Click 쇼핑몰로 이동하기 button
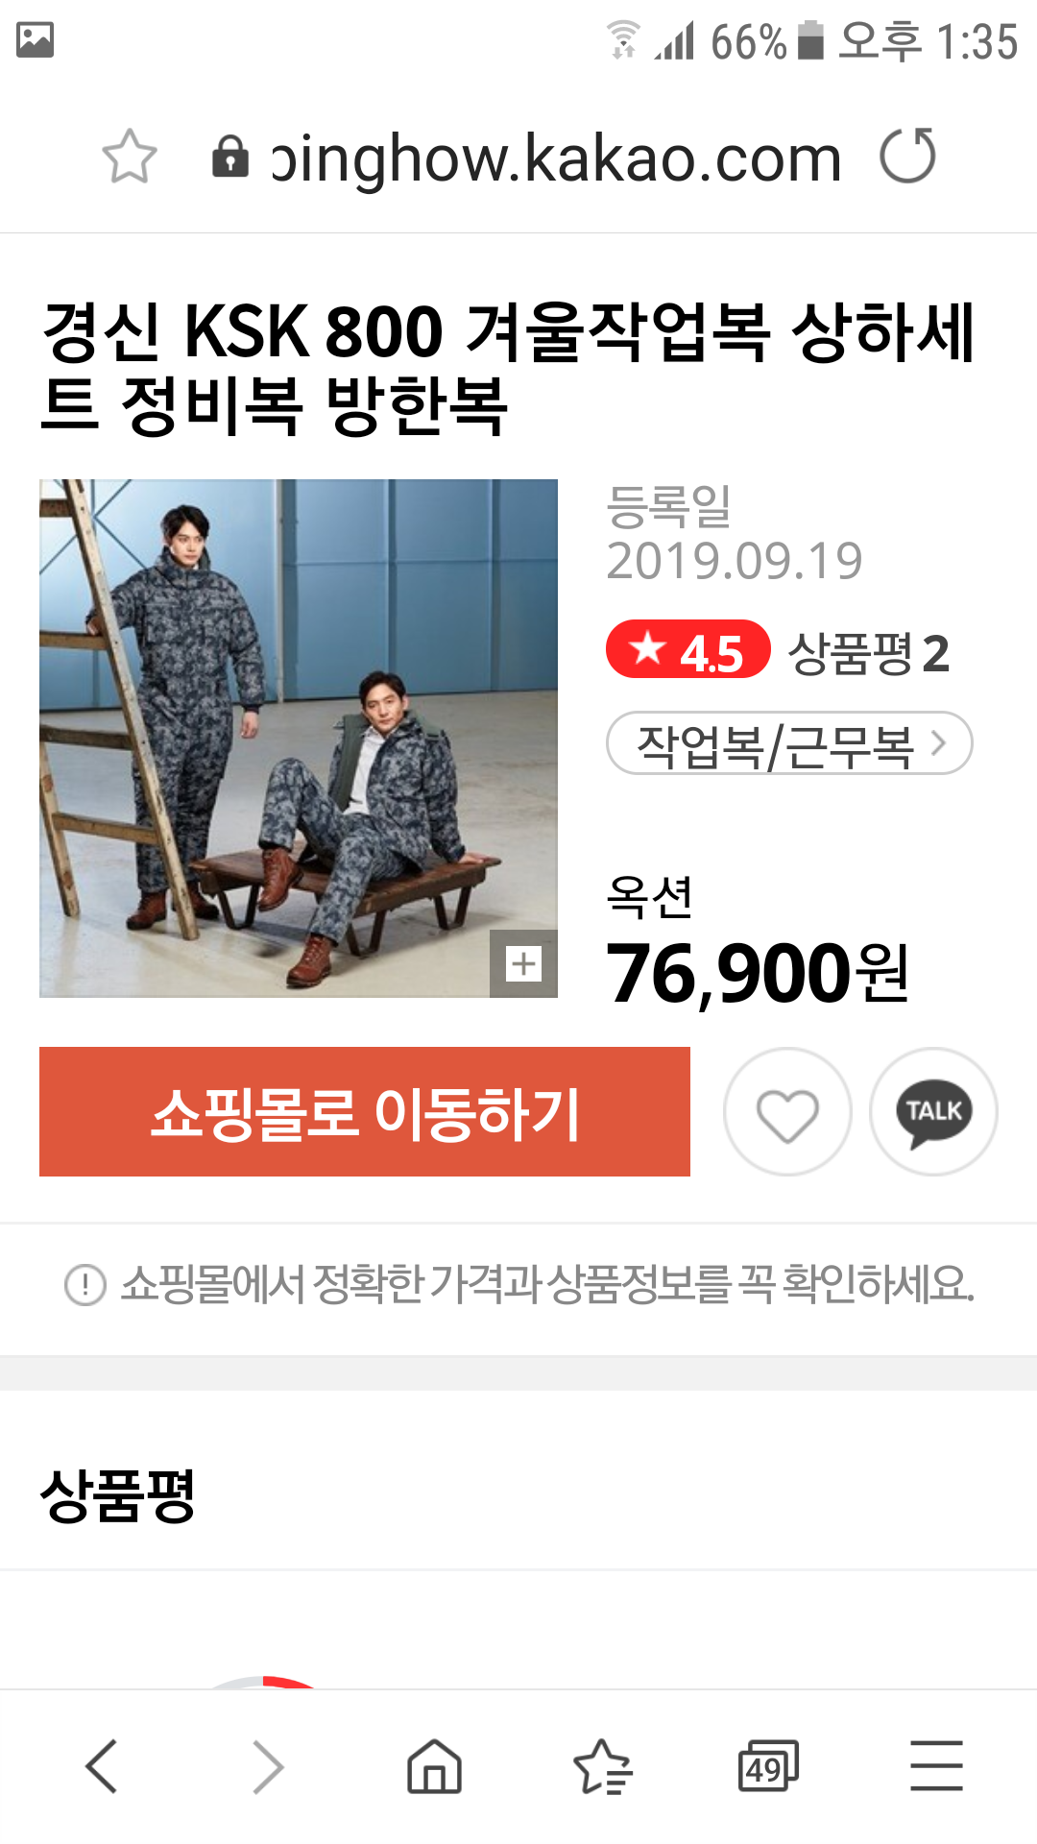1037x1844 pixels. coord(365,1112)
